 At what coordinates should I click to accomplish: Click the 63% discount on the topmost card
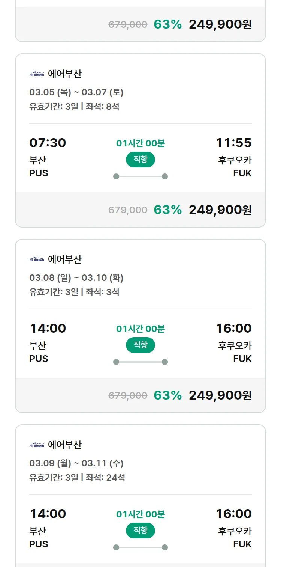pos(167,24)
